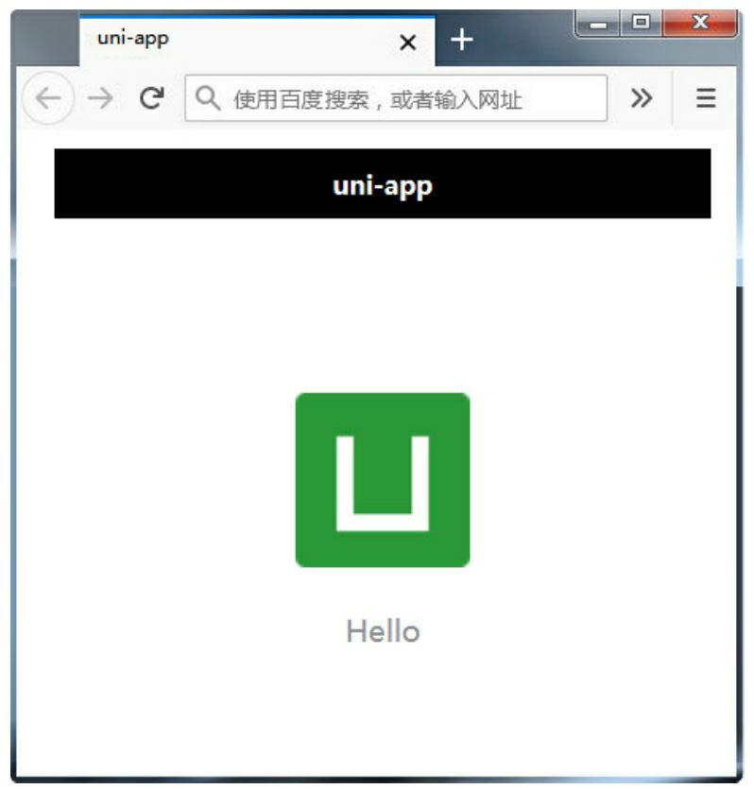Screen dimensions: 754x789
Task: Go back with the back arrow
Action: (x=48, y=98)
